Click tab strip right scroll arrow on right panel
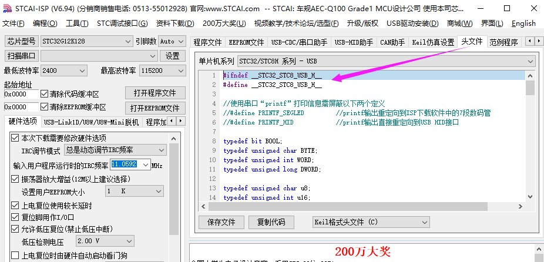The height and width of the screenshot is (262, 544). coord(538,41)
